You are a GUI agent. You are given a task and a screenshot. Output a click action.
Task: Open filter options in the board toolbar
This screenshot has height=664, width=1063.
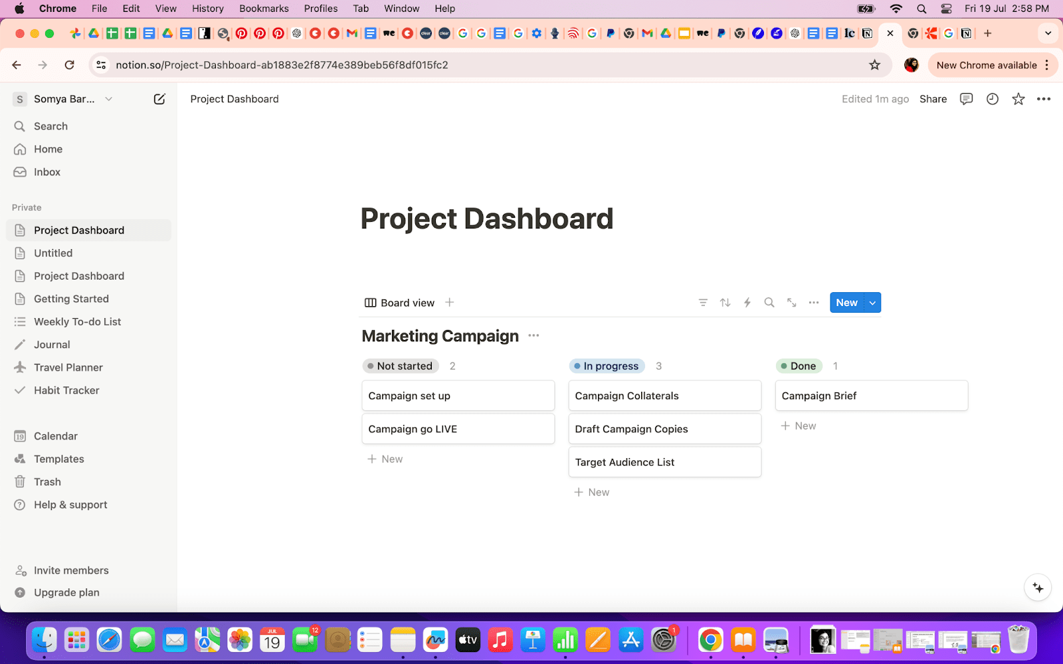tap(702, 302)
